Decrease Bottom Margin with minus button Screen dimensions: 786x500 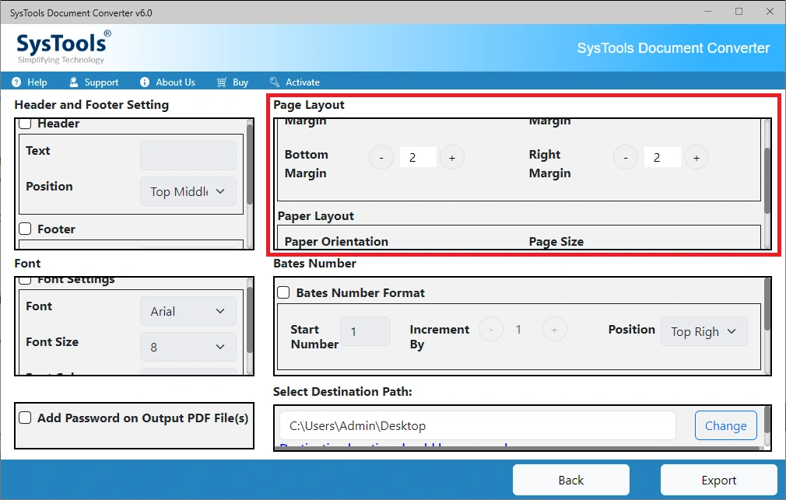(381, 158)
